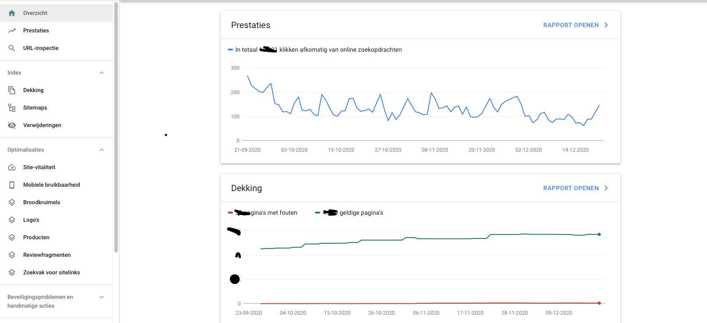Click the green end point on Dekking chart
This screenshot has width=707, height=323.
tap(599, 234)
